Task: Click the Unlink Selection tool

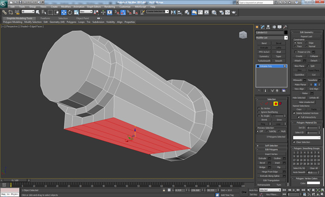Action: [11, 12]
